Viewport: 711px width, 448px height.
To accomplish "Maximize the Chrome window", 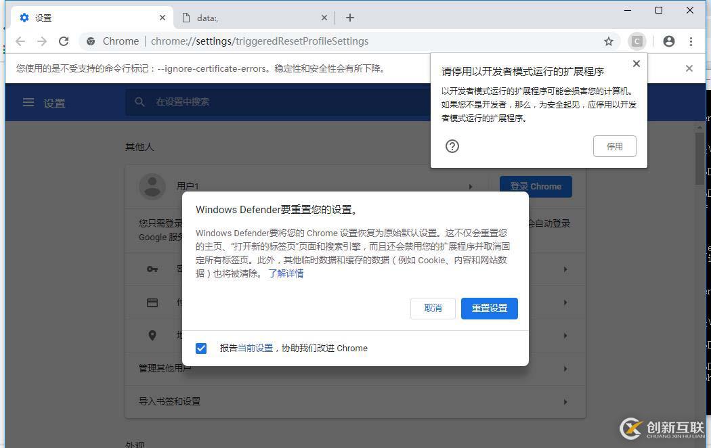I will pyautogui.click(x=659, y=10).
